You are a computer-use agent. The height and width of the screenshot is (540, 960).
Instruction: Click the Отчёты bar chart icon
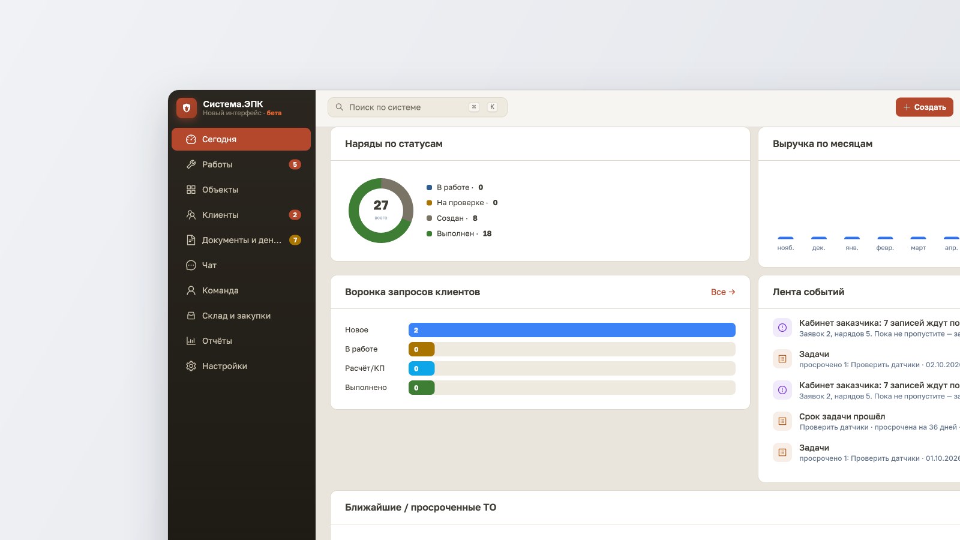tap(191, 341)
